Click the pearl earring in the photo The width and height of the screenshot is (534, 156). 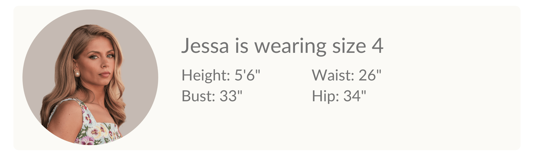click(77, 73)
